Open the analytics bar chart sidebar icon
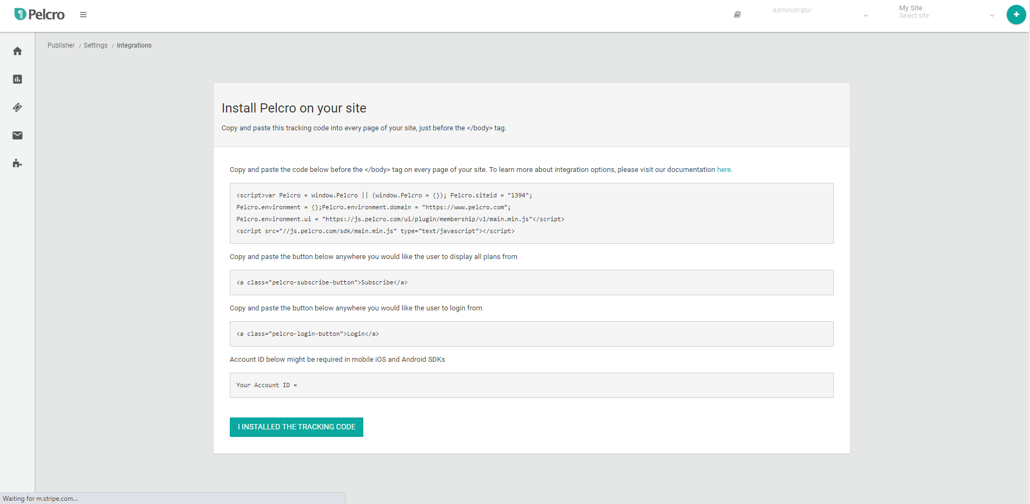 tap(17, 79)
